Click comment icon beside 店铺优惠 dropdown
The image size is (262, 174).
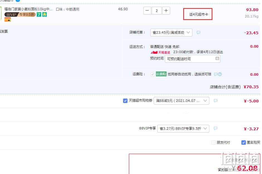199,32
